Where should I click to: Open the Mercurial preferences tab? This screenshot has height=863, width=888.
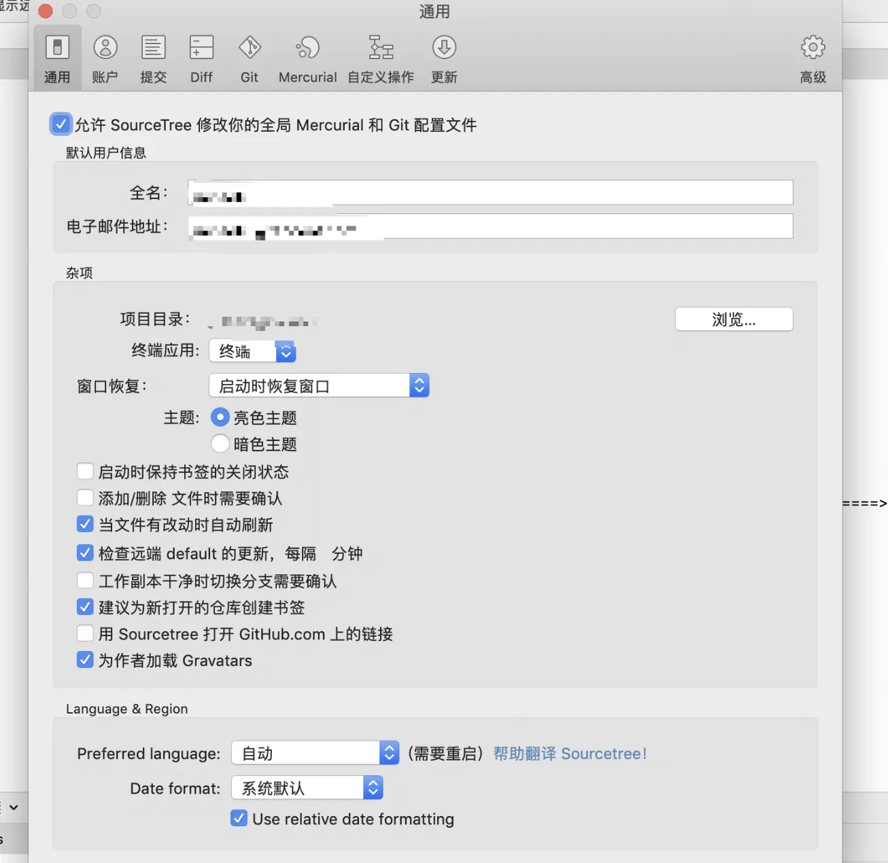point(308,59)
